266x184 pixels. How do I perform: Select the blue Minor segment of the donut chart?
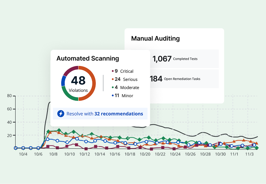pos(64,81)
